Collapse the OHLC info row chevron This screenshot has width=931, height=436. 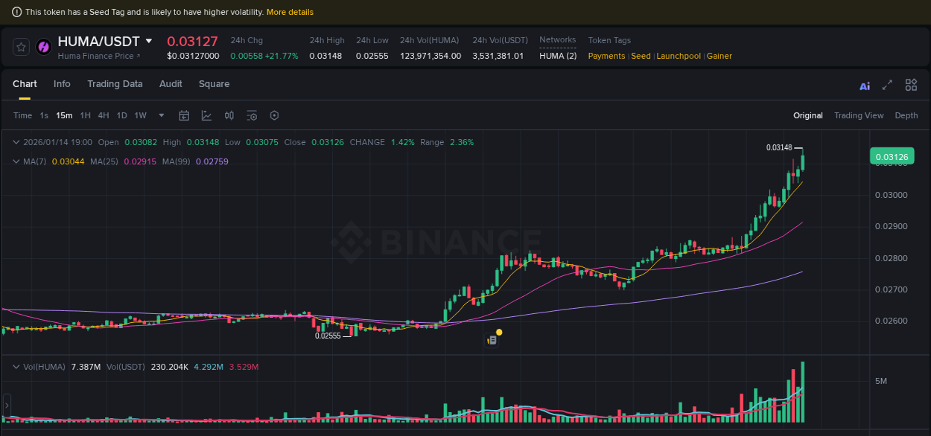(16, 142)
